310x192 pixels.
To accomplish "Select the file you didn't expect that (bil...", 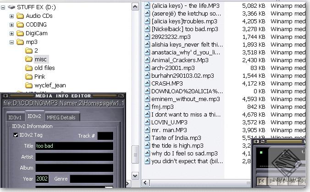I will [187, 161].
